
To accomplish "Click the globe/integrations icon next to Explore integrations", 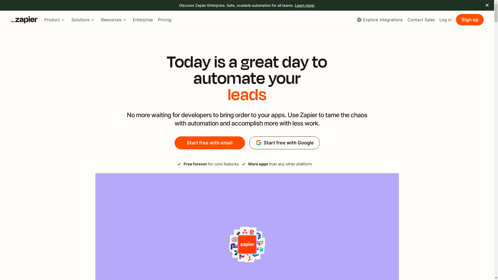I will point(359,19).
